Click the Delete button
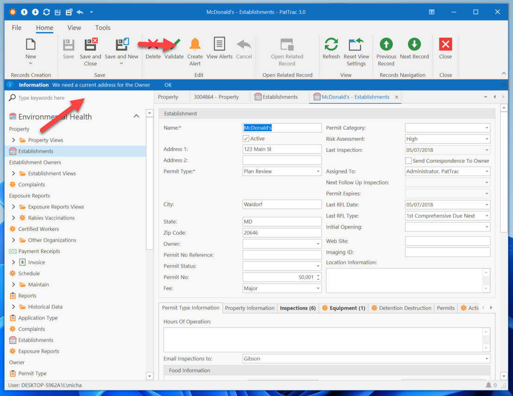Screen dimensions: 513x396 tap(153, 49)
